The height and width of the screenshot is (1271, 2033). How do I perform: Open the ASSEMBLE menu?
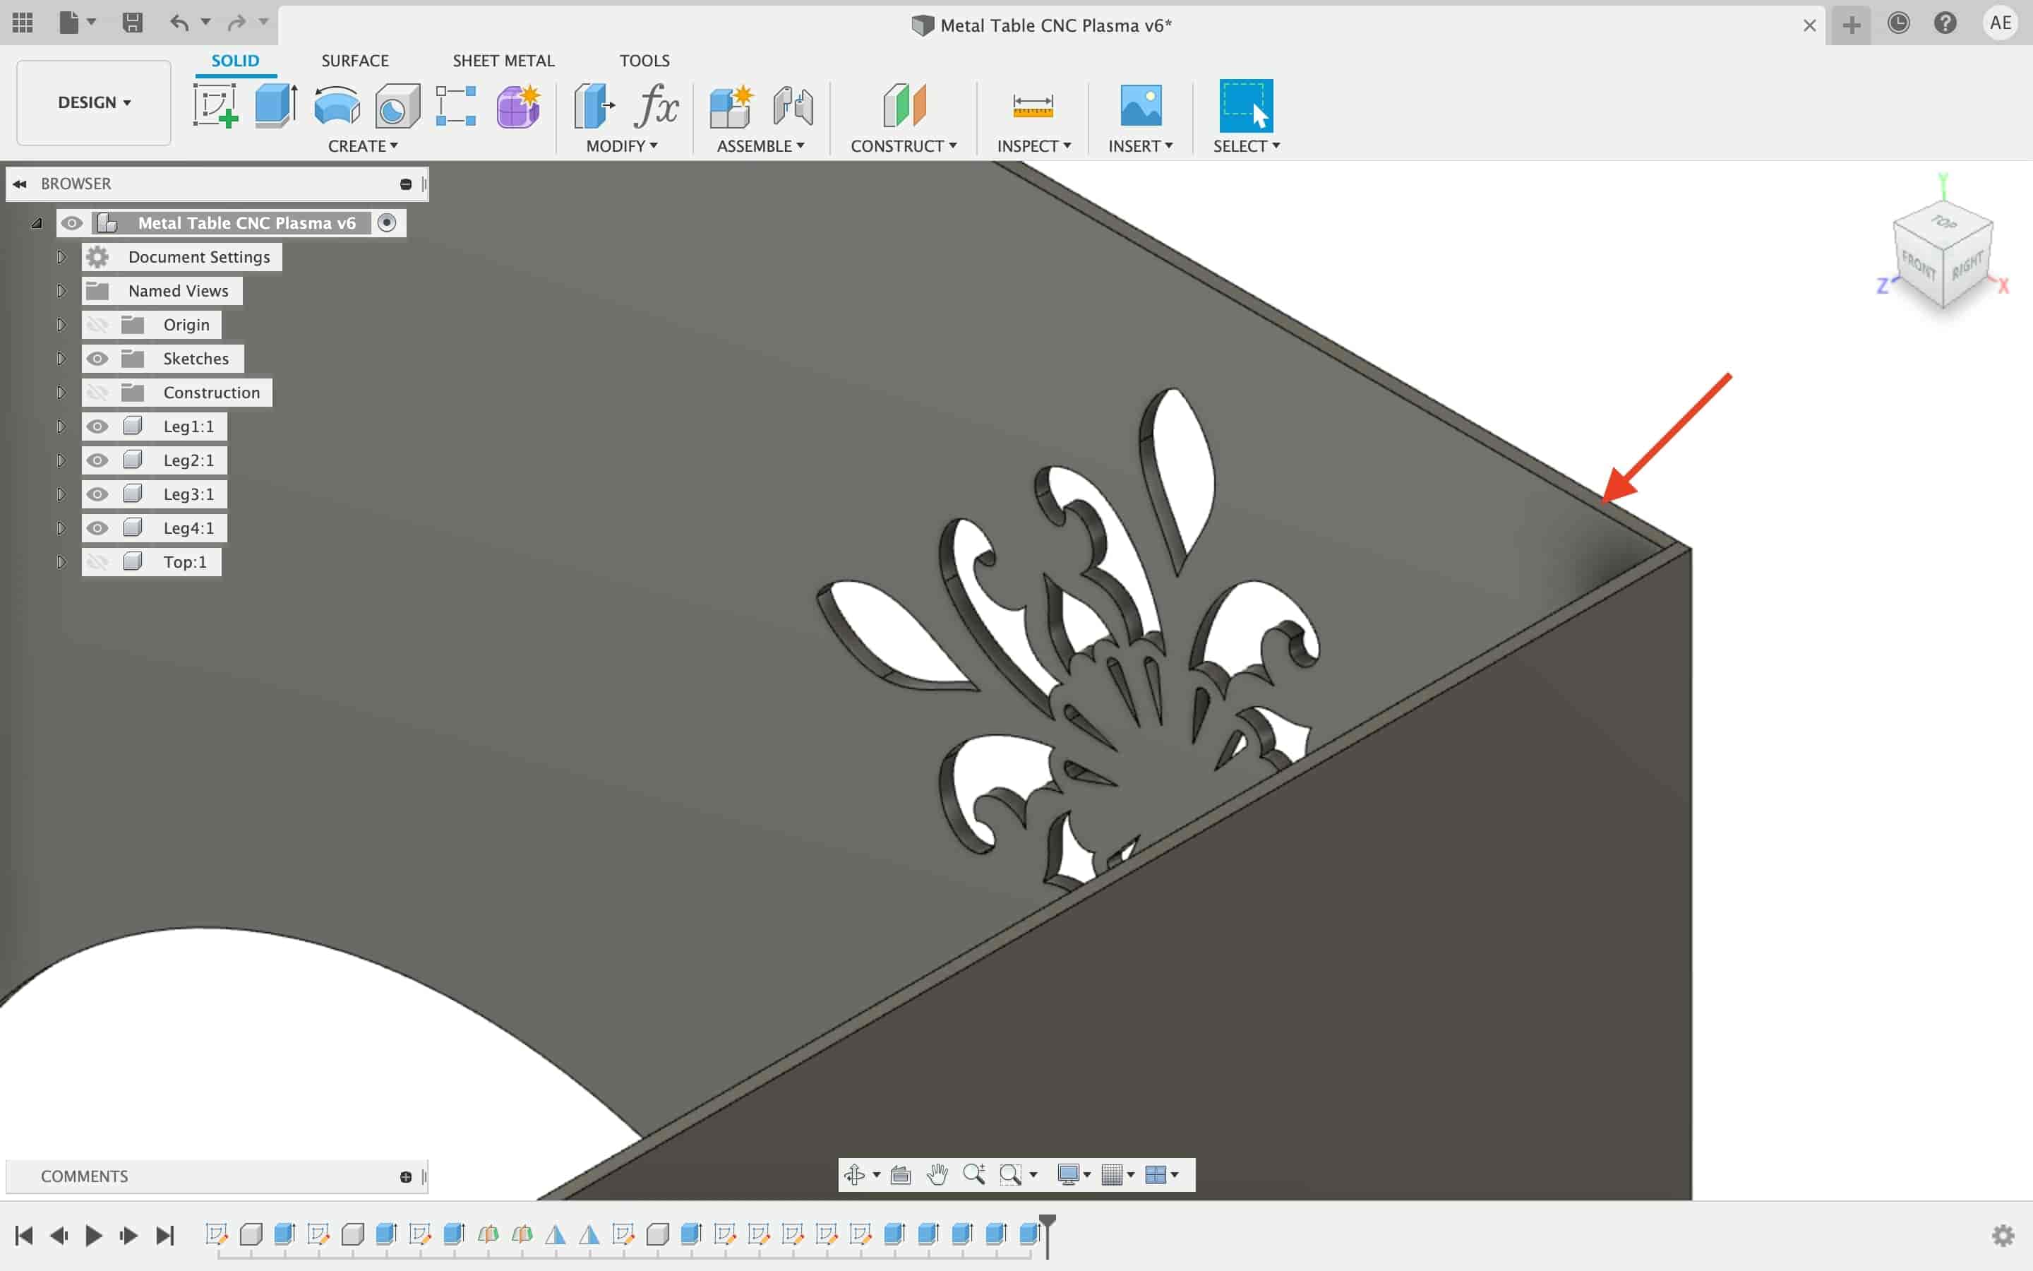760,145
